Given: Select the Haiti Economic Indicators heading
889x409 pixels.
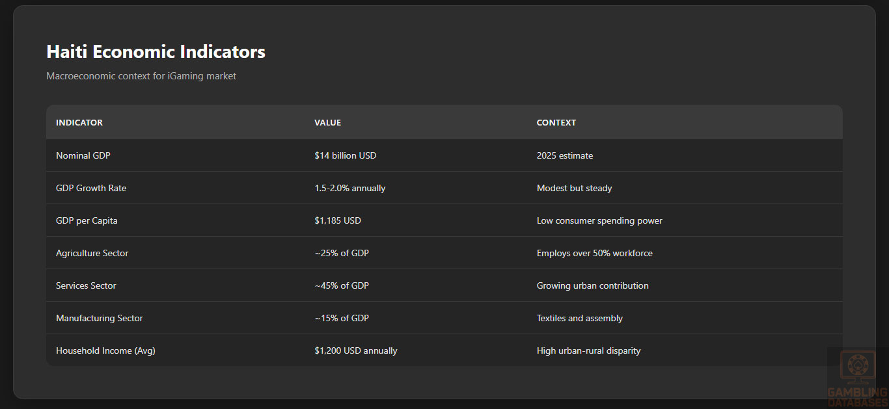Looking at the screenshot, I should pyautogui.click(x=156, y=52).
